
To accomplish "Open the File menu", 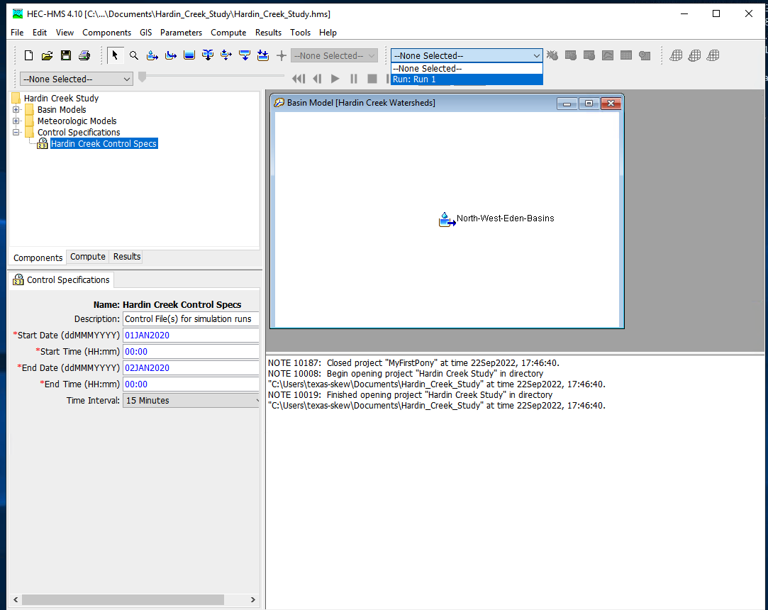I will pyautogui.click(x=17, y=33).
